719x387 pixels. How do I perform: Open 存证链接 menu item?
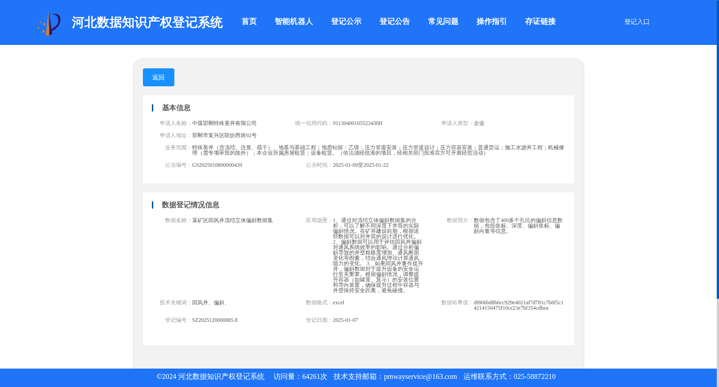[x=540, y=22]
